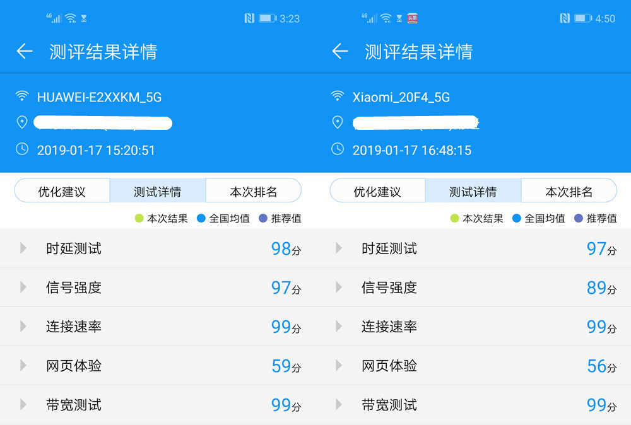Click the clock icon next to 2019-01-17 15:20:51
This screenshot has width=631, height=425.
(x=23, y=150)
